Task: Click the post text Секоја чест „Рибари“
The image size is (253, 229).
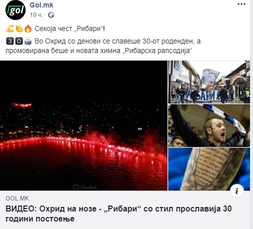Action: tap(70, 29)
